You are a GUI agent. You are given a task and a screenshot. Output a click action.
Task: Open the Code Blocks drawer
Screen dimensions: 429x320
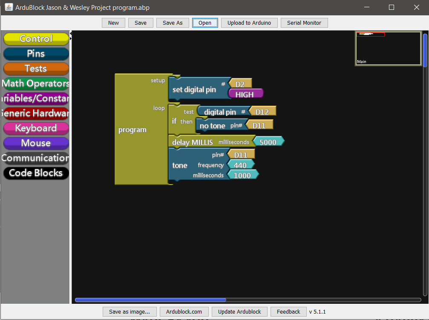point(36,173)
